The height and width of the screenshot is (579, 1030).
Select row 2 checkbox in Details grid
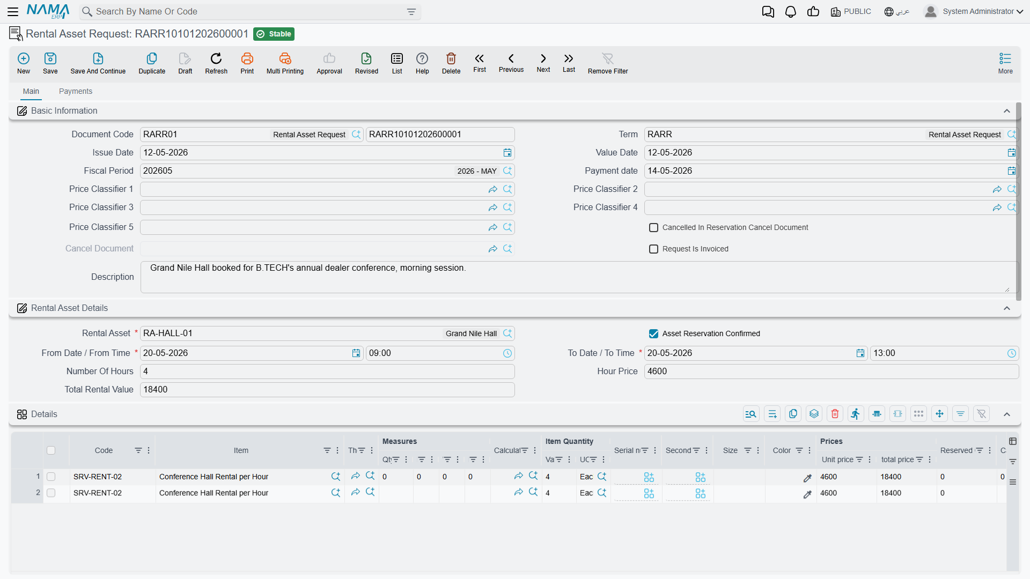pos(51,493)
